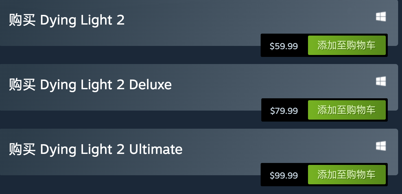Image resolution: width=402 pixels, height=194 pixels.
Task: Click the '购买' text on the first row
Action: [x=22, y=20]
